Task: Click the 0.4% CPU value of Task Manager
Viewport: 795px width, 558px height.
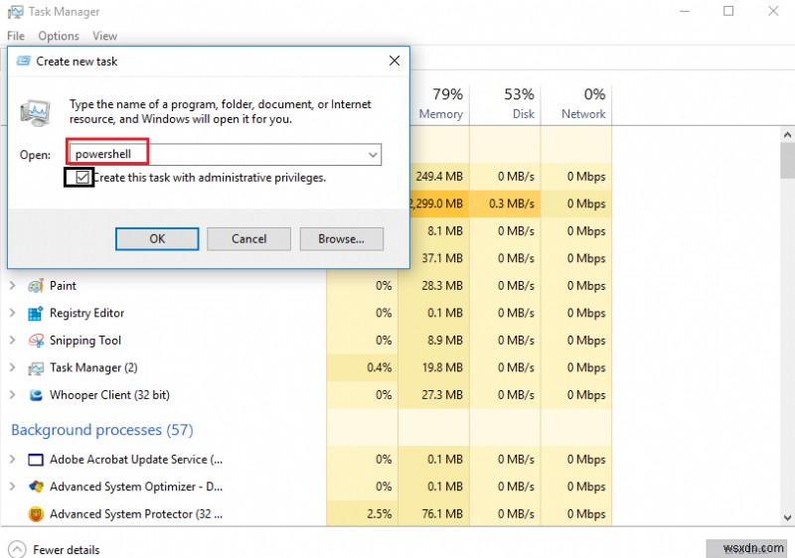Action: point(380,367)
